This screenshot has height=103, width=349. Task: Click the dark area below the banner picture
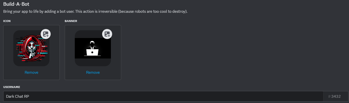tap(93, 62)
